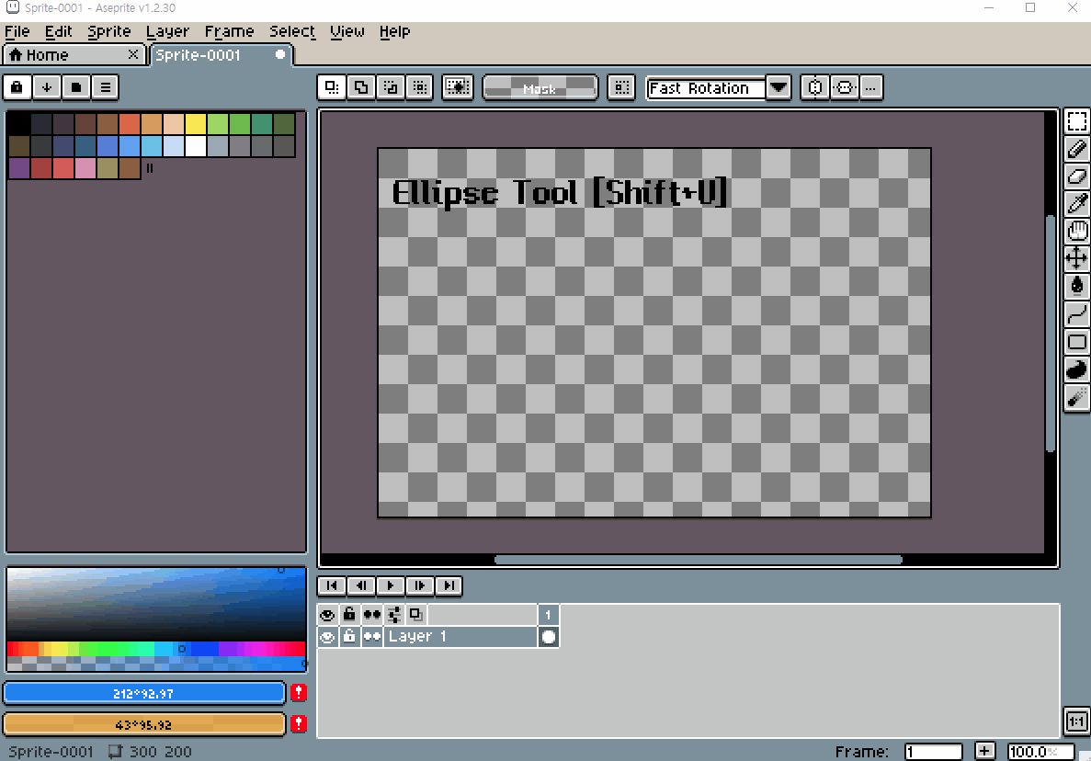This screenshot has height=761, width=1091.
Task: Select the Eraser tool
Action: click(x=1076, y=176)
